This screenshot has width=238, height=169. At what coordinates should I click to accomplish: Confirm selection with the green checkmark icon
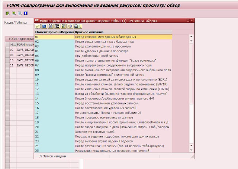point(38,26)
